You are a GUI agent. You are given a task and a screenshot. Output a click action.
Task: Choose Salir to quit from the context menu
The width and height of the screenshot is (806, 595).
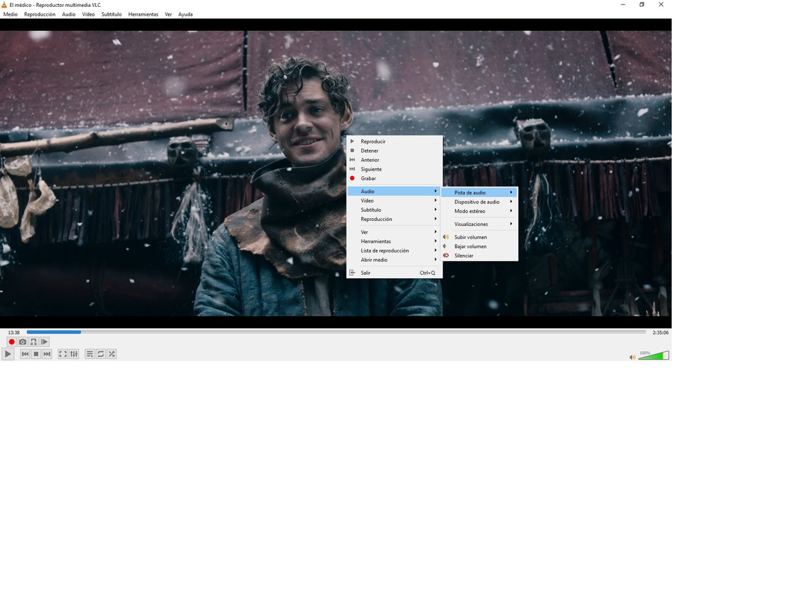(x=395, y=273)
